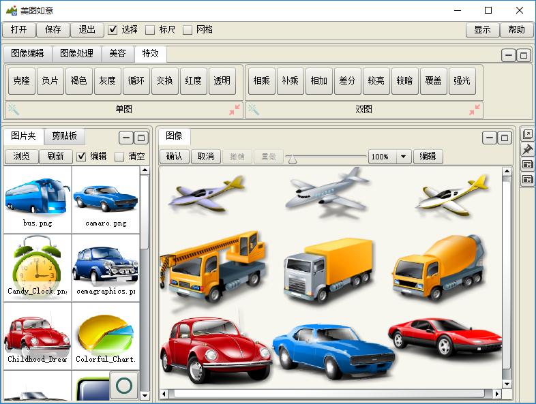536x404 pixels.
Task: Toggle the 选择 checkbox
Action: [x=113, y=30]
